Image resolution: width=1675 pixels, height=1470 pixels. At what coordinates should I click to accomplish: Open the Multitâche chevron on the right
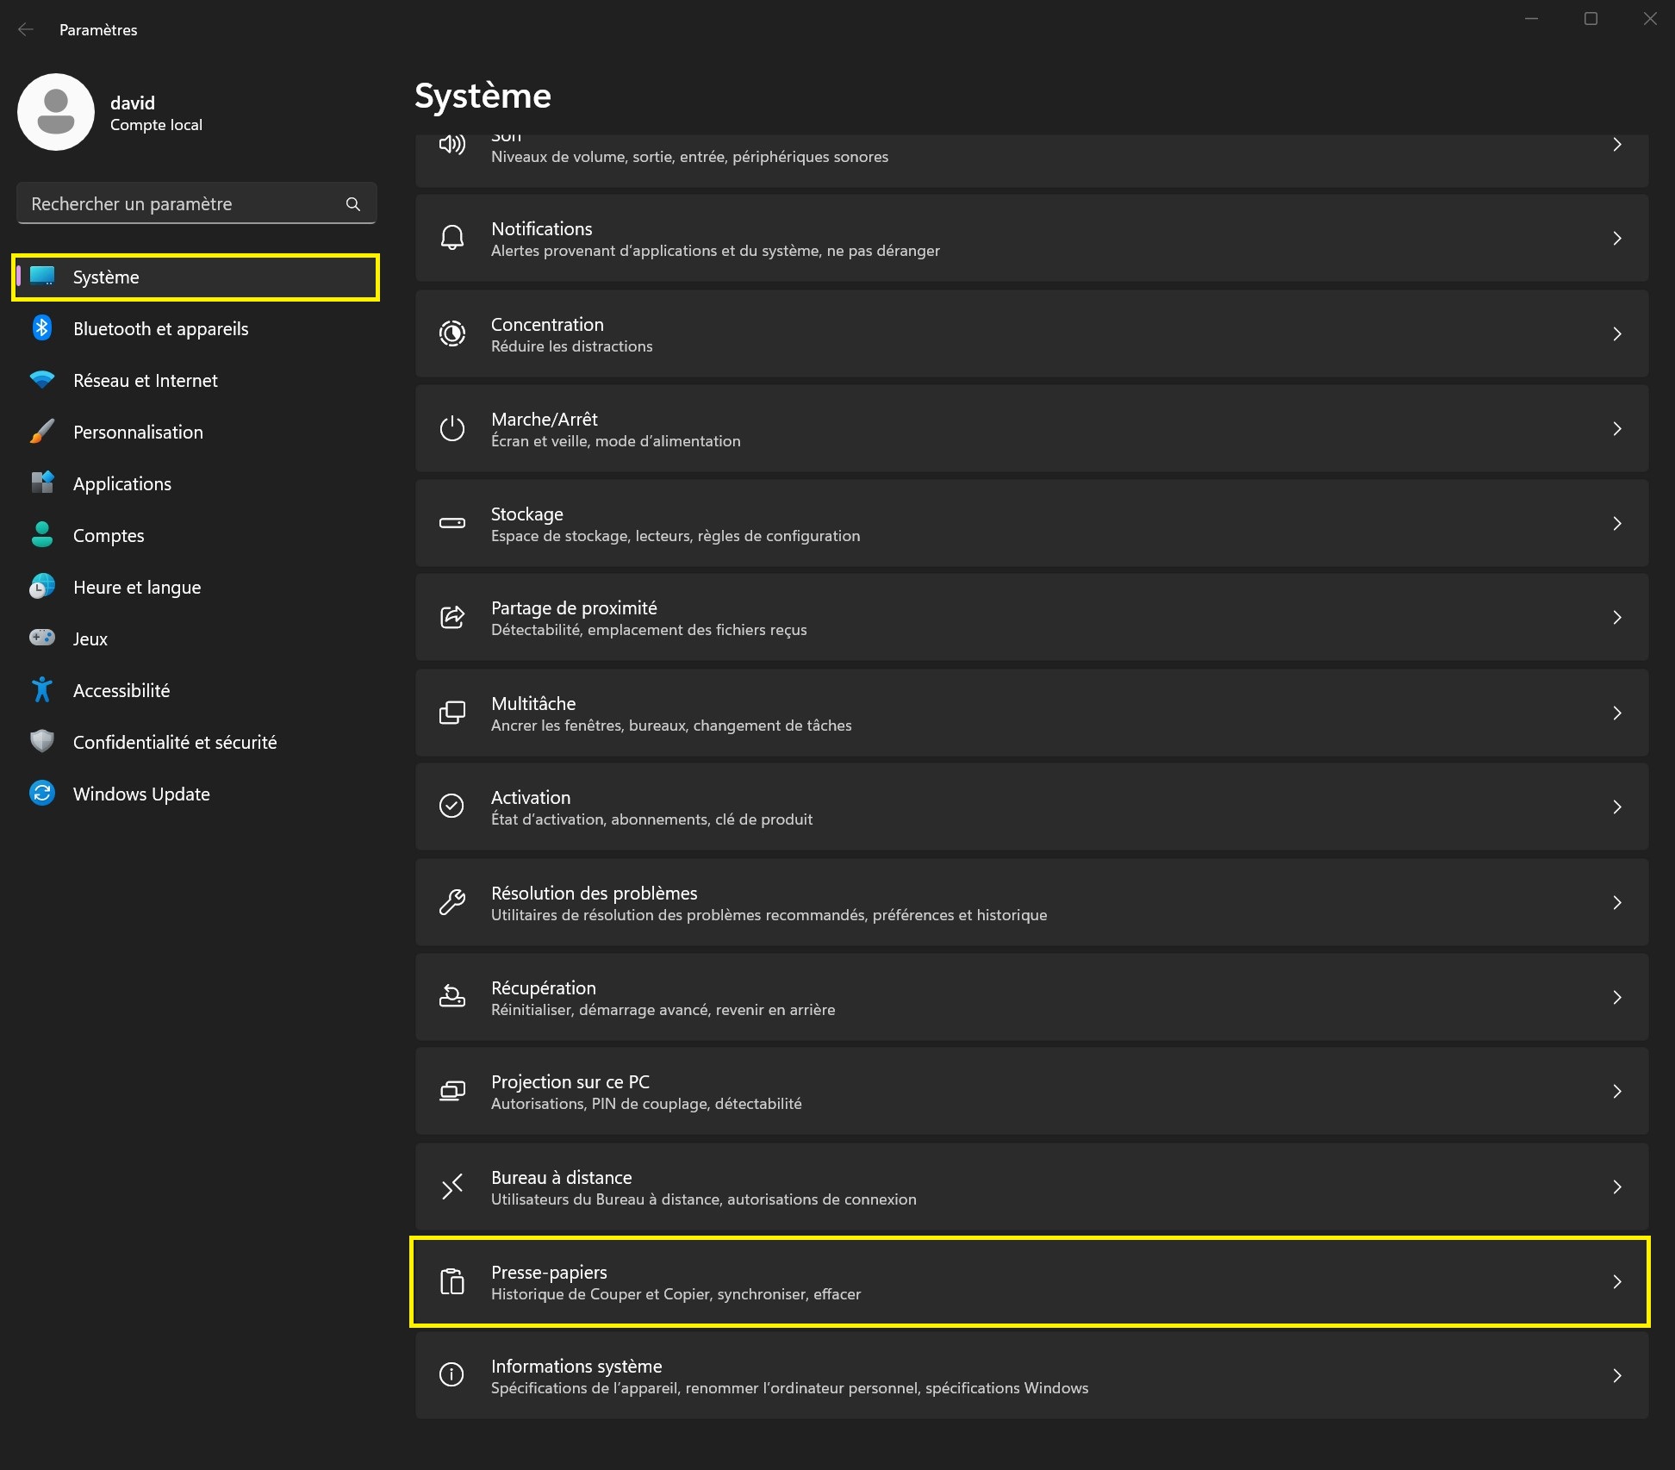(1616, 713)
